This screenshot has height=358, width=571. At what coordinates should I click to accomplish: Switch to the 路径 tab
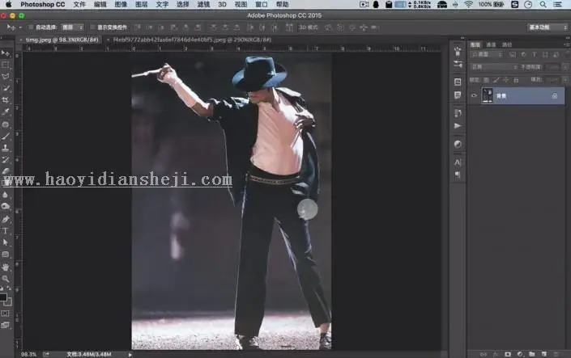click(x=507, y=44)
